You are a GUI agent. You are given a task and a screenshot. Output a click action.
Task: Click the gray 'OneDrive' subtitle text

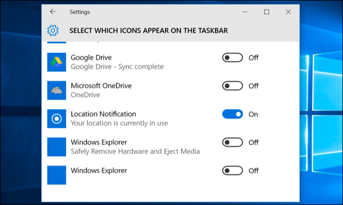85,95
